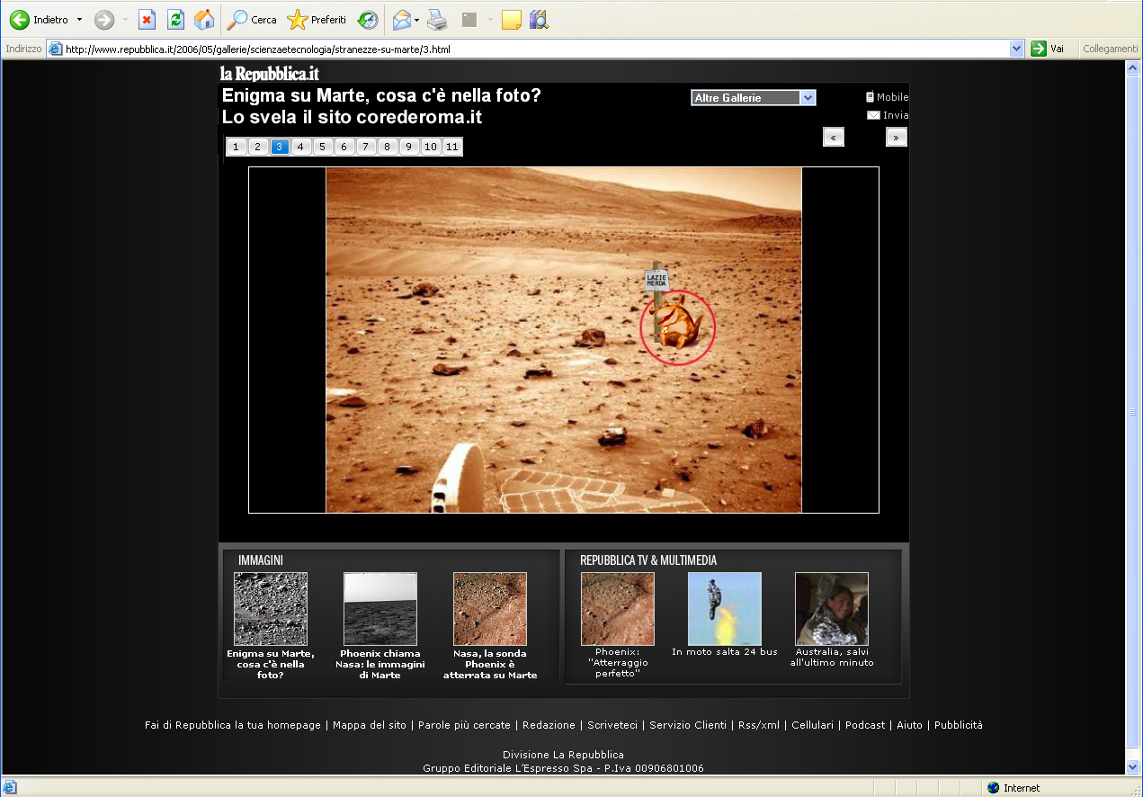Open the Indietro history dropdown arrow
The height and width of the screenshot is (797, 1143).
[79, 19]
